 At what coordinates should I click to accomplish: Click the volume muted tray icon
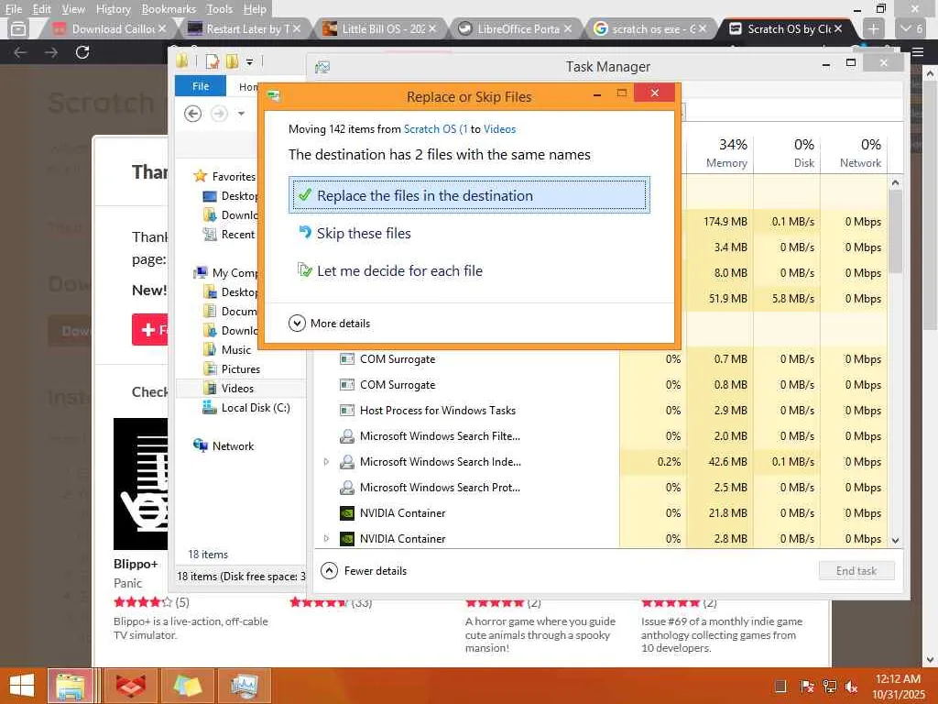pos(851,686)
